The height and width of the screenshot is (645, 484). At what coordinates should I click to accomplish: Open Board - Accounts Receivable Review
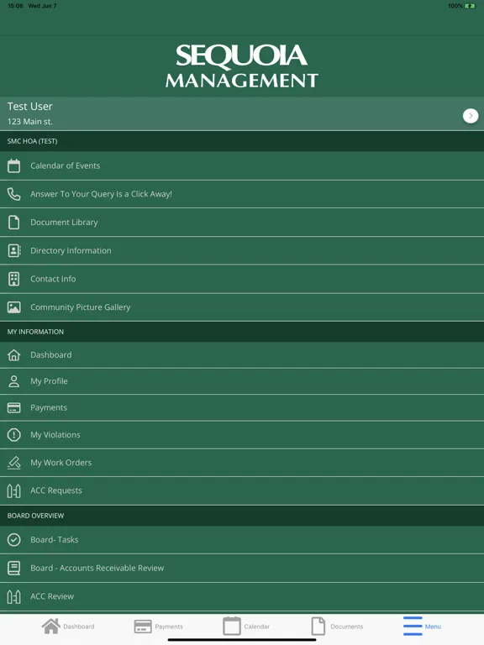242,568
